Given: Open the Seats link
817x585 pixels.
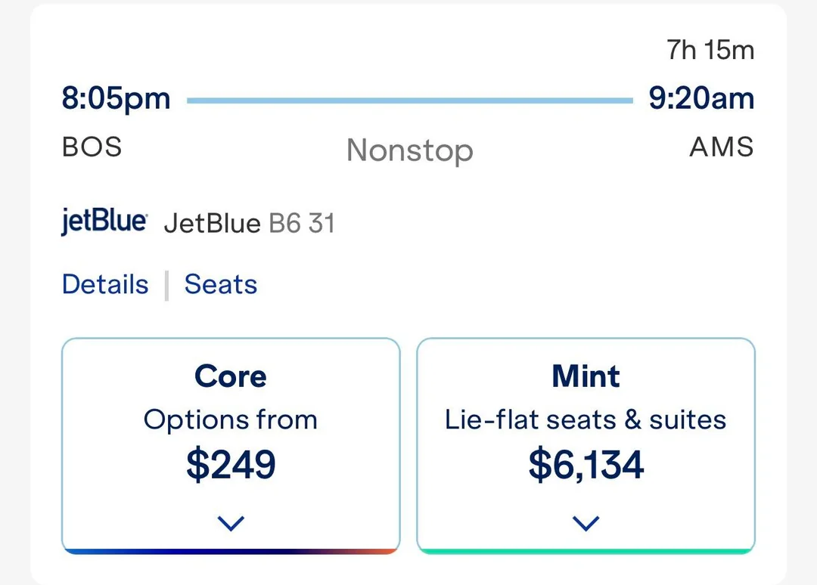Looking at the screenshot, I should pyautogui.click(x=221, y=285).
